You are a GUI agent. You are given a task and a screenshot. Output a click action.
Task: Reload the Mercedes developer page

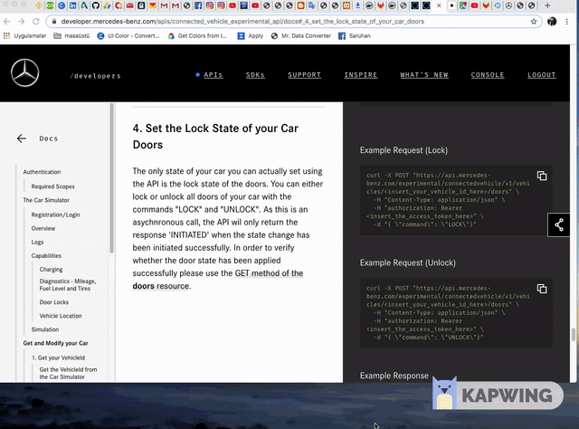pos(36,22)
